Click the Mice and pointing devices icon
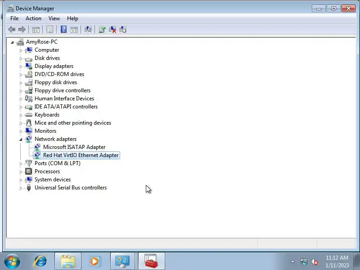The height and width of the screenshot is (270, 360). 29,123
